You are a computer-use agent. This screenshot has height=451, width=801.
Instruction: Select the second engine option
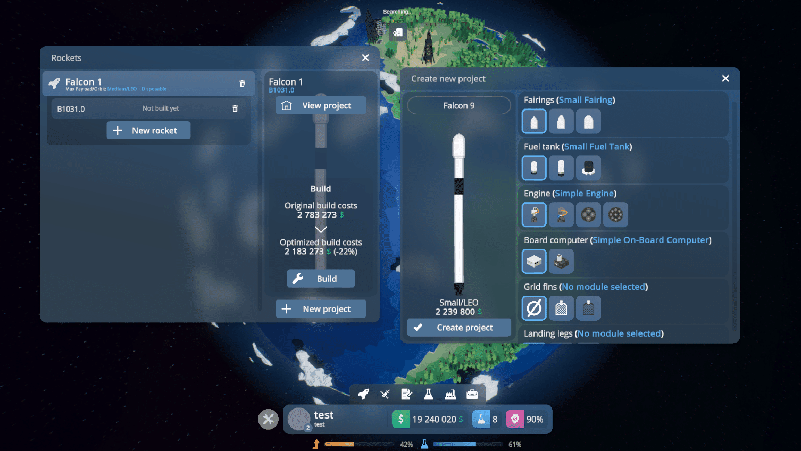point(561,214)
